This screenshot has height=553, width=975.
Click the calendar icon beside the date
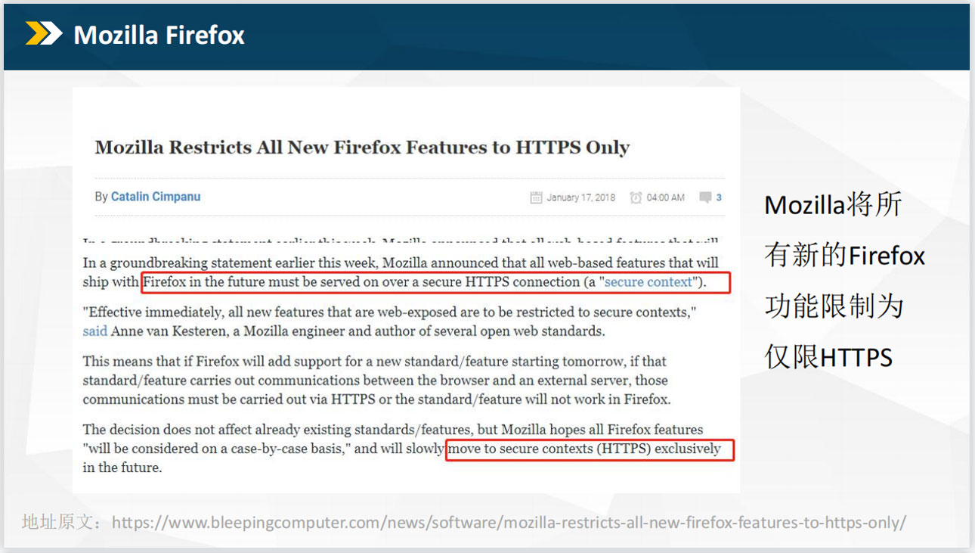(x=536, y=197)
